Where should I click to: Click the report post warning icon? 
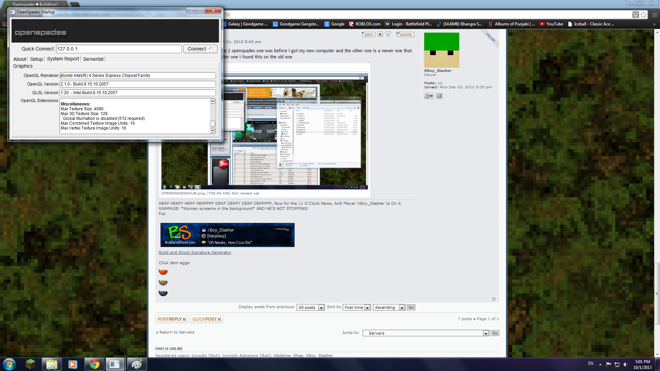(388, 34)
